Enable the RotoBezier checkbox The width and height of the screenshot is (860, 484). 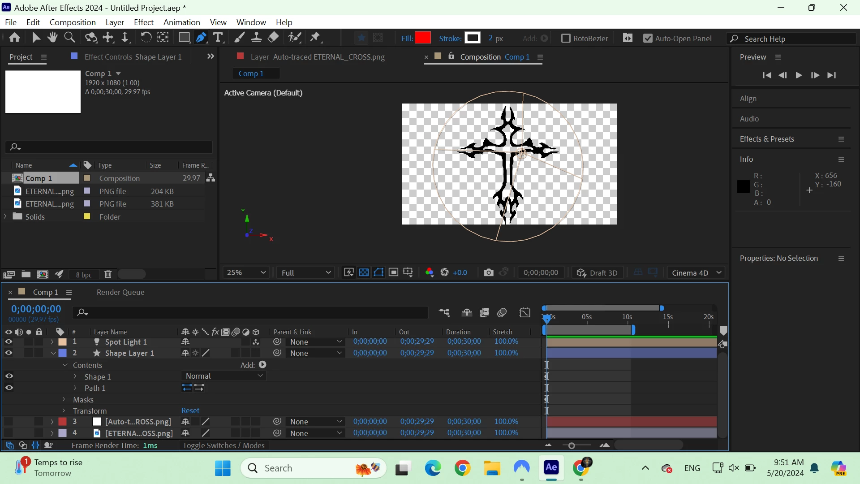coord(566,39)
